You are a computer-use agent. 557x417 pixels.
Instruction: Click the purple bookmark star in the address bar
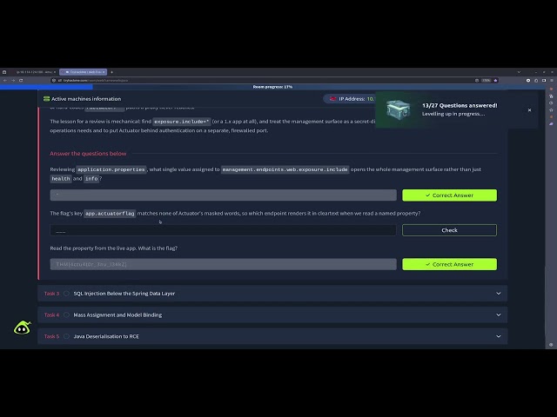(x=495, y=81)
